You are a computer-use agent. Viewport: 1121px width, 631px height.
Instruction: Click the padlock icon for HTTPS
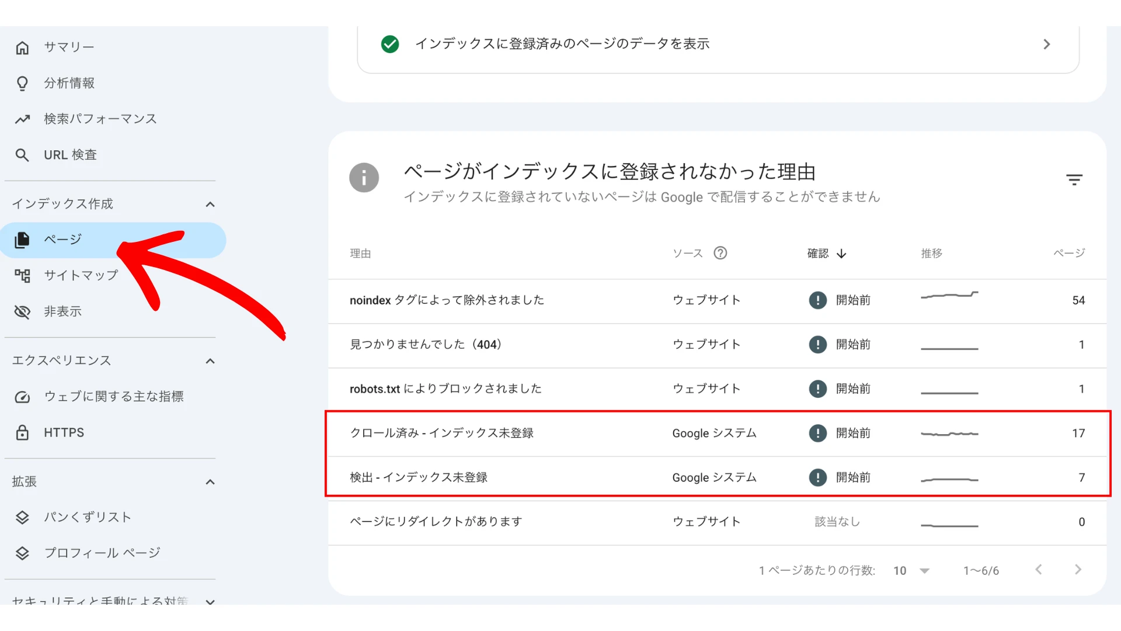point(22,433)
